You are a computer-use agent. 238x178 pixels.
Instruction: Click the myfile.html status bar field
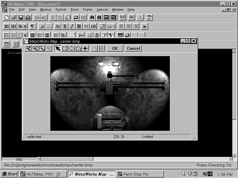[x=68, y=137]
